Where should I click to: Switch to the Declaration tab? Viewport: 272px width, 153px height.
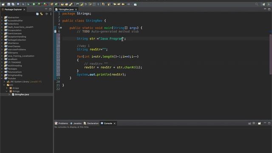pyautogui.click(x=91, y=123)
